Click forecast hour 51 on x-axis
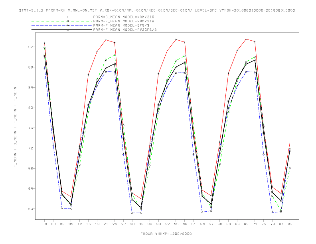The image size is (316, 244). pos(194,224)
